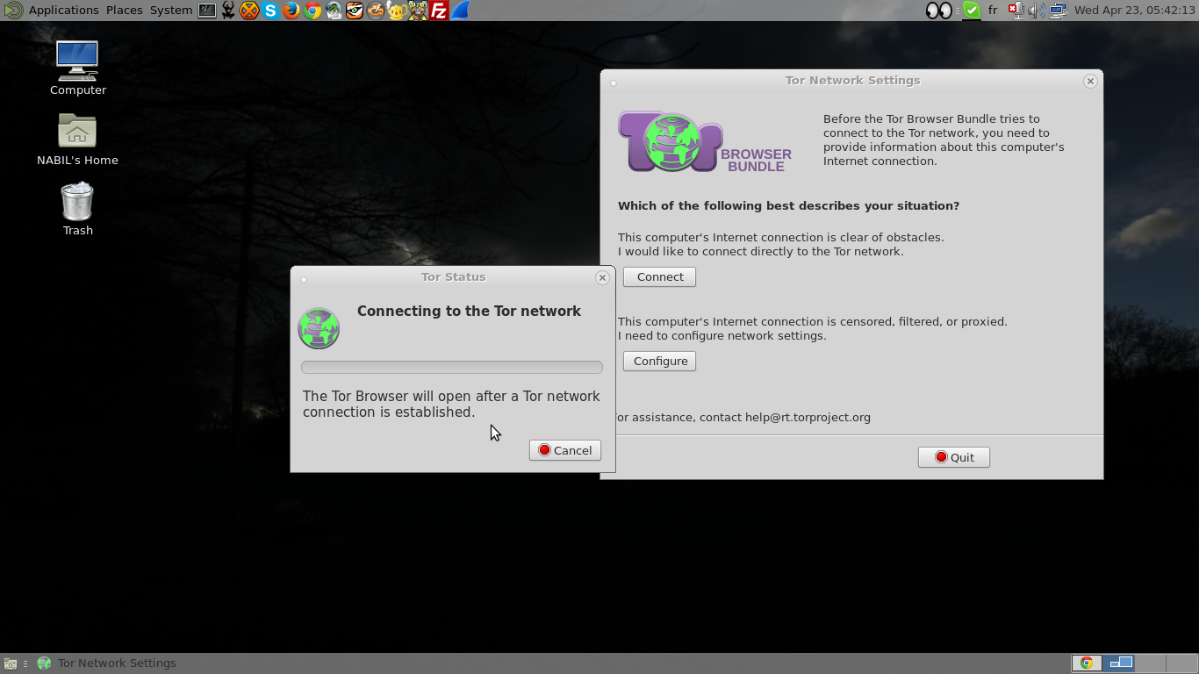Click the Configure button in Tor Network Settings

(659, 361)
